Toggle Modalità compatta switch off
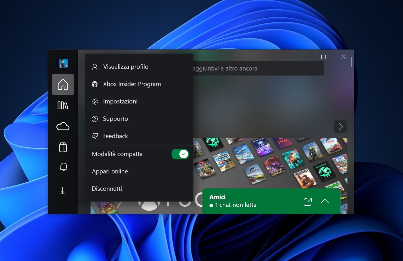Viewport: 403px width, 261px height. 180,154
